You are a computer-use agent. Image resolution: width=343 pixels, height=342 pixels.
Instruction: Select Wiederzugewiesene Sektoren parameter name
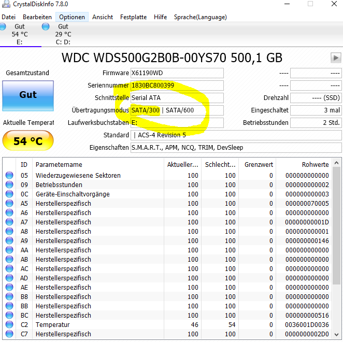pyautogui.click(x=78, y=176)
